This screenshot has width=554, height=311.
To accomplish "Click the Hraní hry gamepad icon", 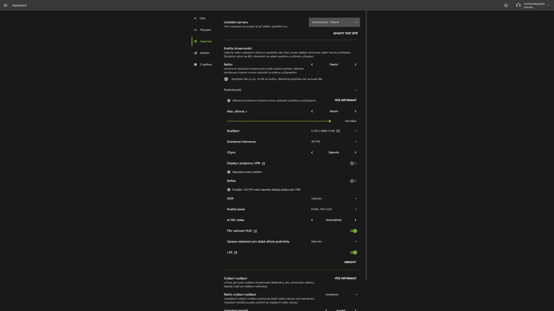I will [196, 41].
